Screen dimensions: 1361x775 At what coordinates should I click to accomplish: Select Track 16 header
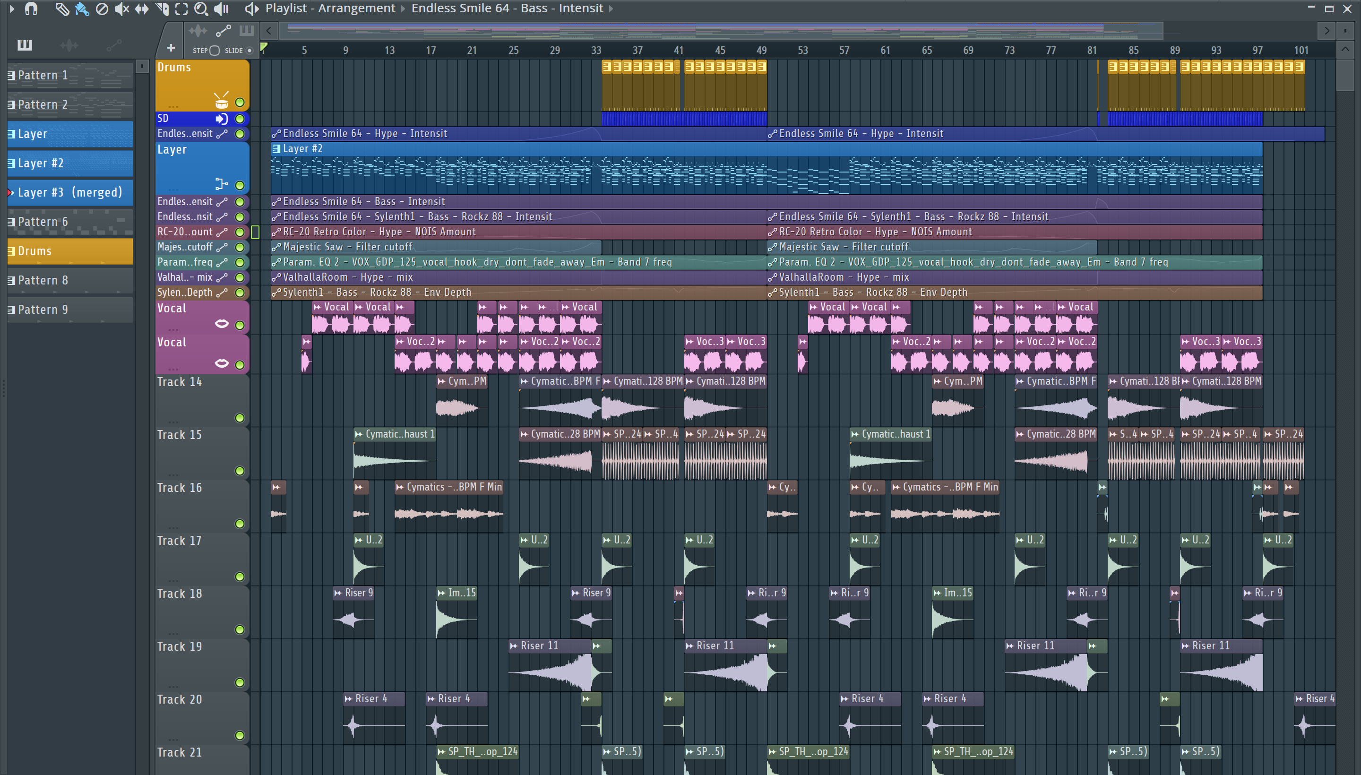click(x=202, y=506)
